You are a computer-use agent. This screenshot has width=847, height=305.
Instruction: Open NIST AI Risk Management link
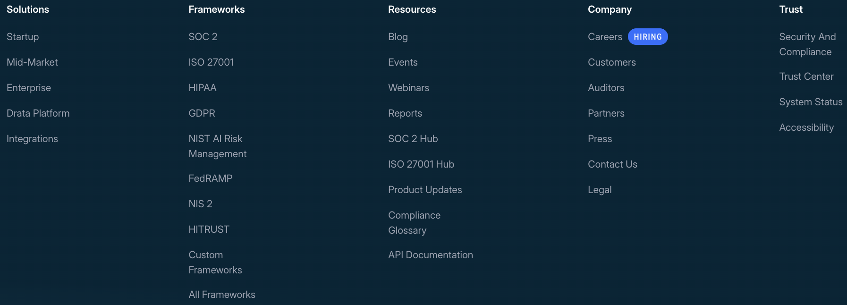point(217,146)
